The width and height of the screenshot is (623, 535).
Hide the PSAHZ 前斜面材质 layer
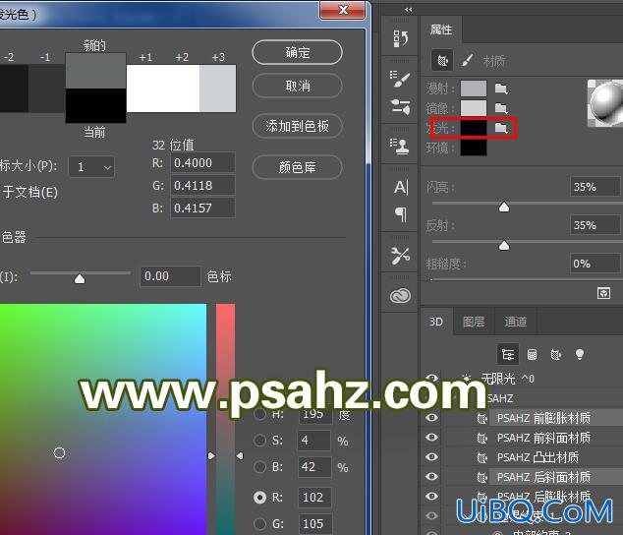point(432,438)
